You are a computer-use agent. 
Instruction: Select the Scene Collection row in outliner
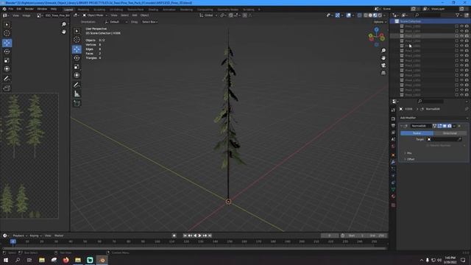pyautogui.click(x=430, y=21)
